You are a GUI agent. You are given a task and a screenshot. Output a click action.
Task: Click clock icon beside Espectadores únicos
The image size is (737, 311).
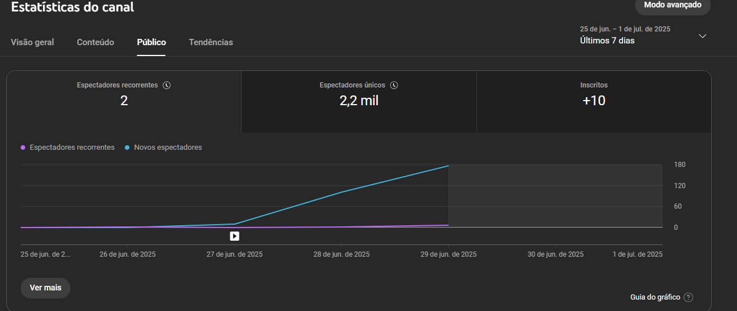click(x=394, y=85)
